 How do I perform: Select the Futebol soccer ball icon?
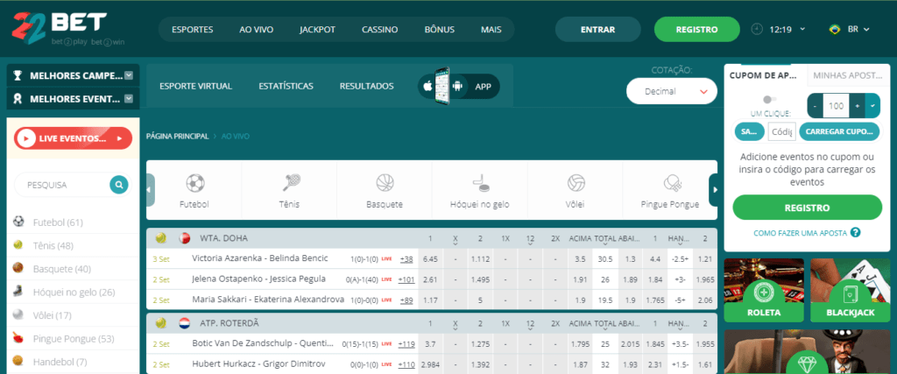point(194,183)
